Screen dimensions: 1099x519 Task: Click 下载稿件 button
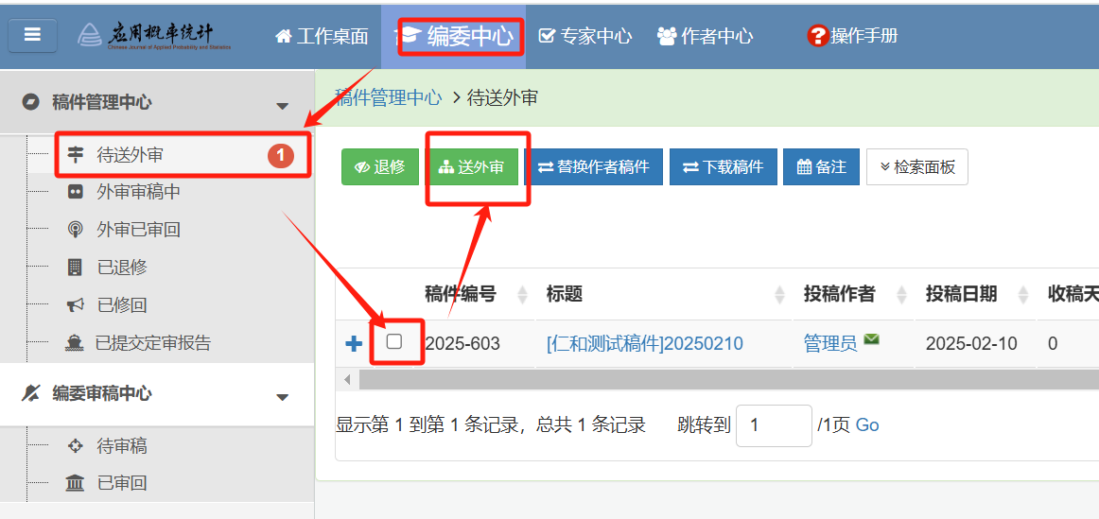tap(724, 166)
